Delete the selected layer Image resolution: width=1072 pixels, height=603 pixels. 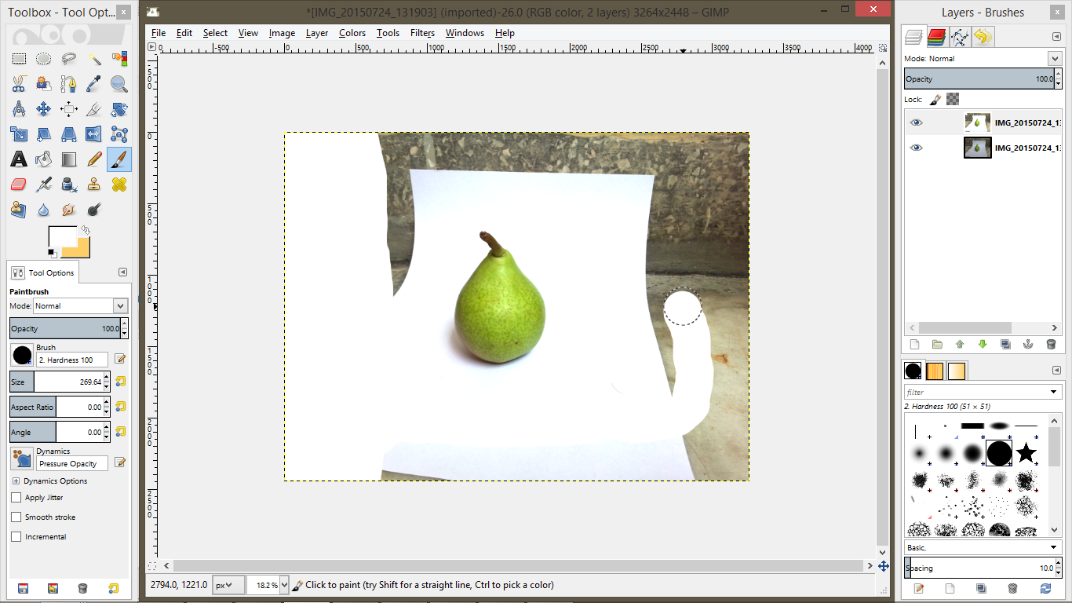1050,344
